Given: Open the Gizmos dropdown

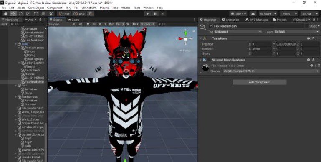Looking at the screenshot, I should click(x=147, y=24).
